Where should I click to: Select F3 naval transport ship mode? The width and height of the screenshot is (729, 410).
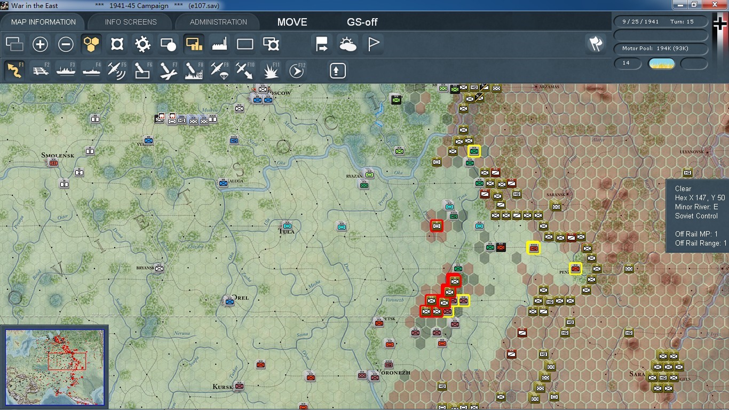click(66, 70)
